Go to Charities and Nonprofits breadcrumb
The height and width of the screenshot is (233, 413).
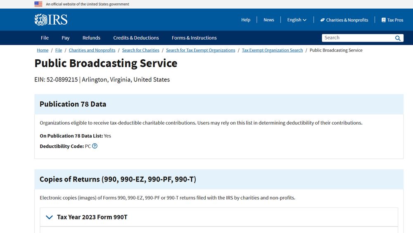[x=92, y=50]
